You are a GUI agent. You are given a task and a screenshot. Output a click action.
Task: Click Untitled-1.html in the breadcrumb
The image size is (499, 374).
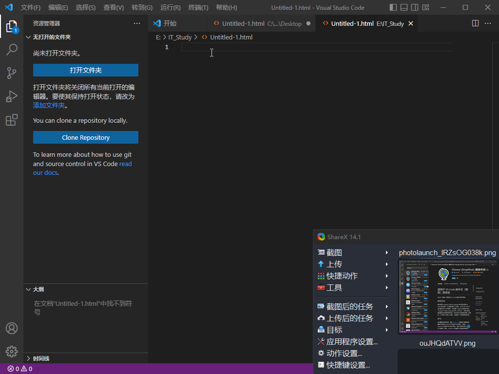pyautogui.click(x=231, y=37)
